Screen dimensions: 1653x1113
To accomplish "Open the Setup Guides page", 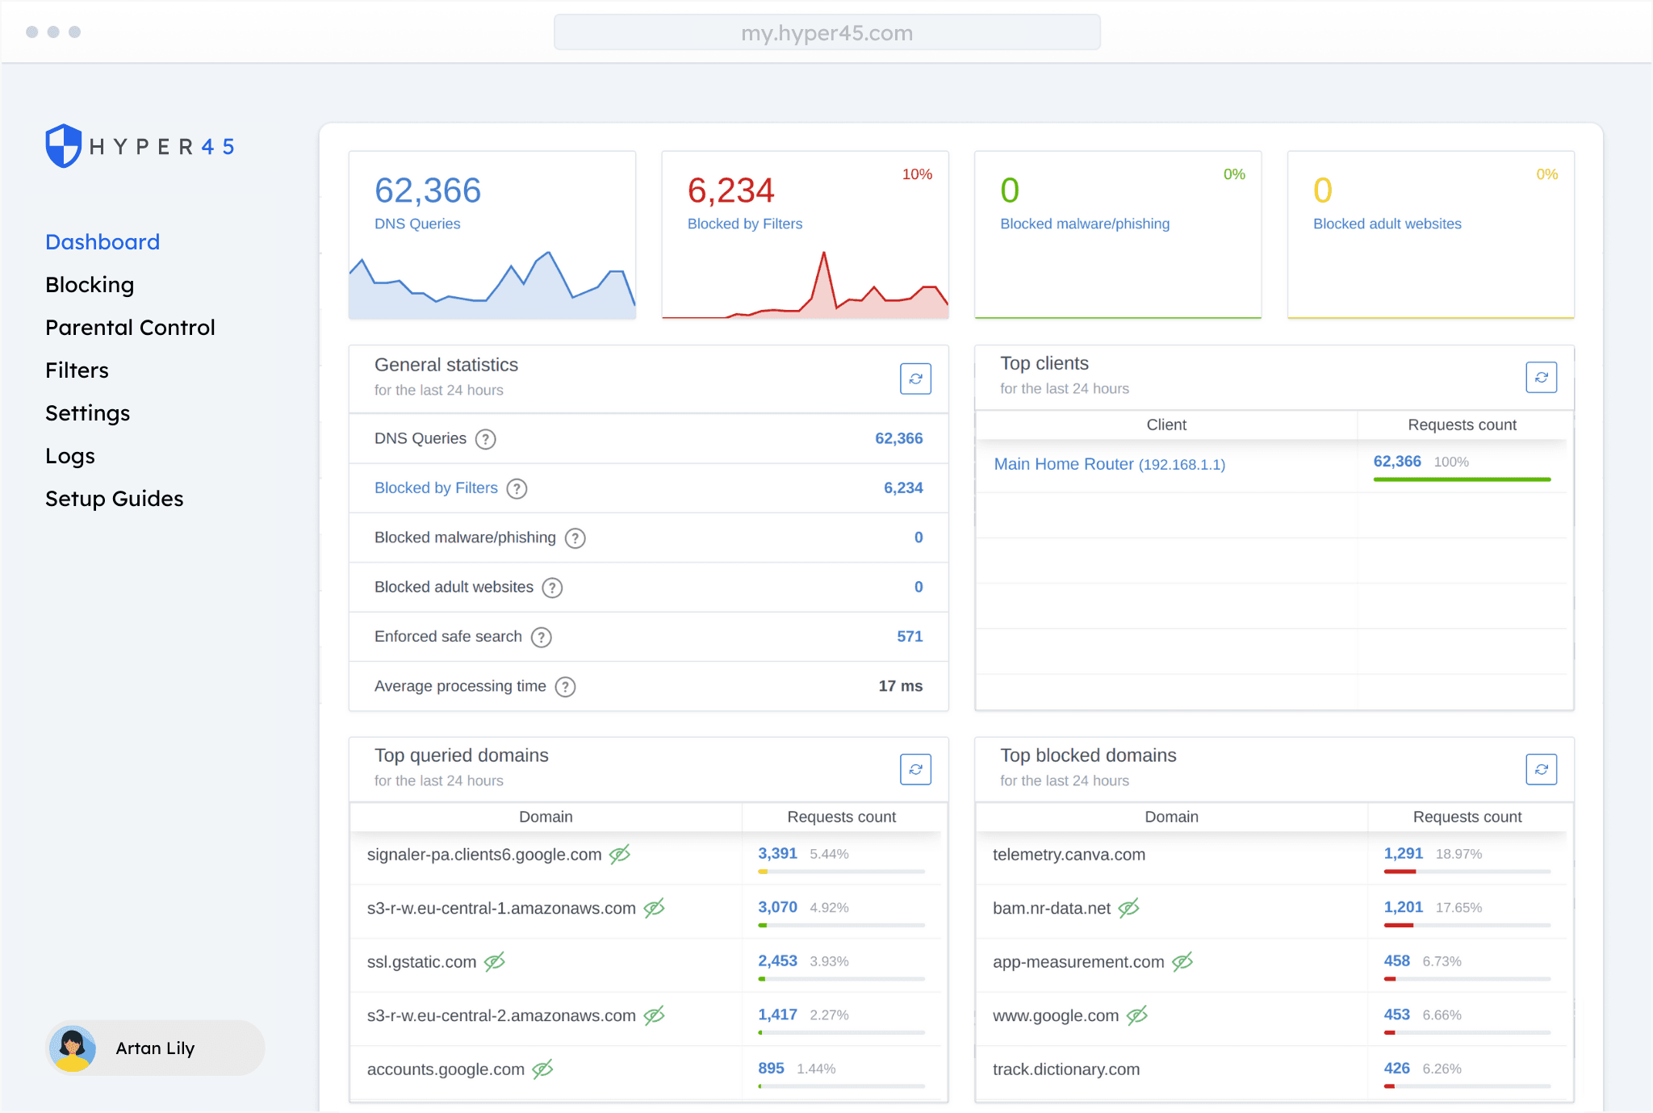I will [x=114, y=499].
